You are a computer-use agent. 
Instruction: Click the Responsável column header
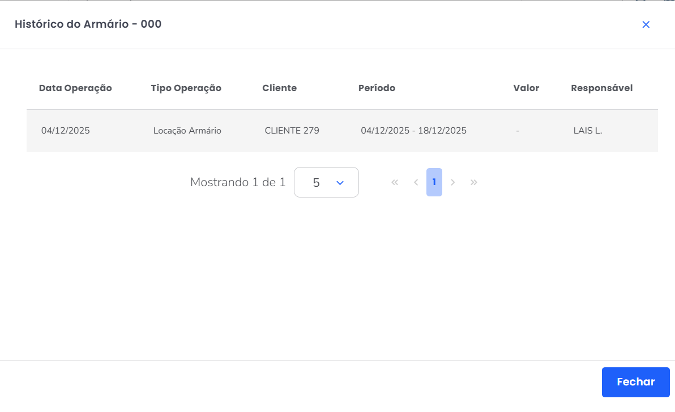601,88
